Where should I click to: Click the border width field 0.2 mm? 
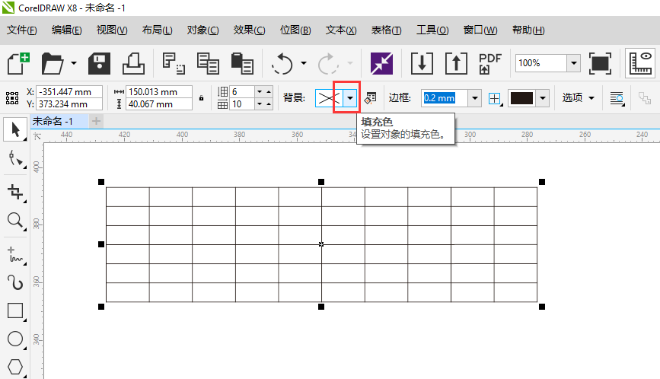[x=444, y=98]
